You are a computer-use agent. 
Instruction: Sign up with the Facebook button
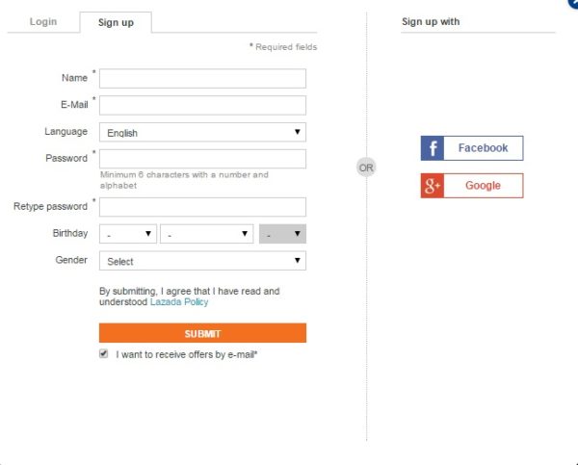click(472, 148)
